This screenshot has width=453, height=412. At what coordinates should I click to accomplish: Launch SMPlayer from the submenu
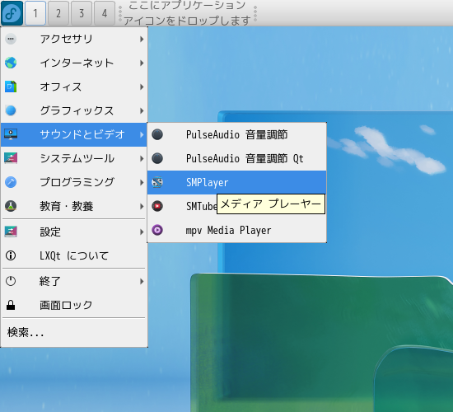[x=208, y=182]
